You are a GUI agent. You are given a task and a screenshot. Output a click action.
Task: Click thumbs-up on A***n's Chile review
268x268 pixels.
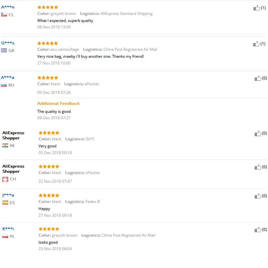256,8
